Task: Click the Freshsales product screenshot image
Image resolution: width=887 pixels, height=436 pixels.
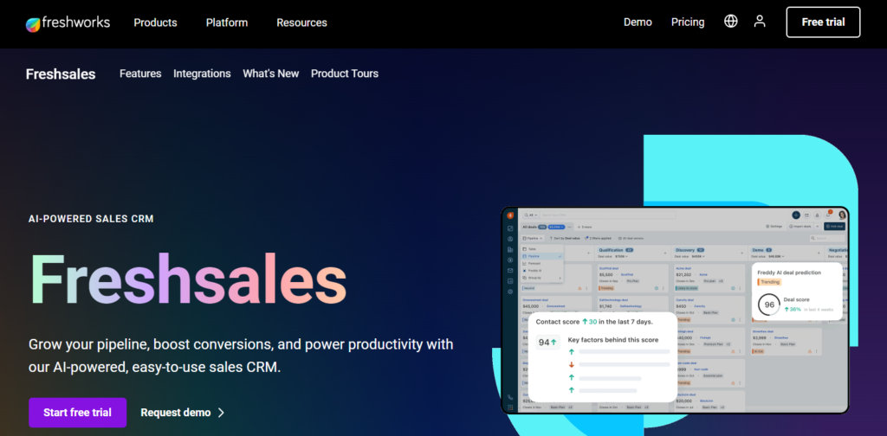Action: pyautogui.click(x=675, y=310)
